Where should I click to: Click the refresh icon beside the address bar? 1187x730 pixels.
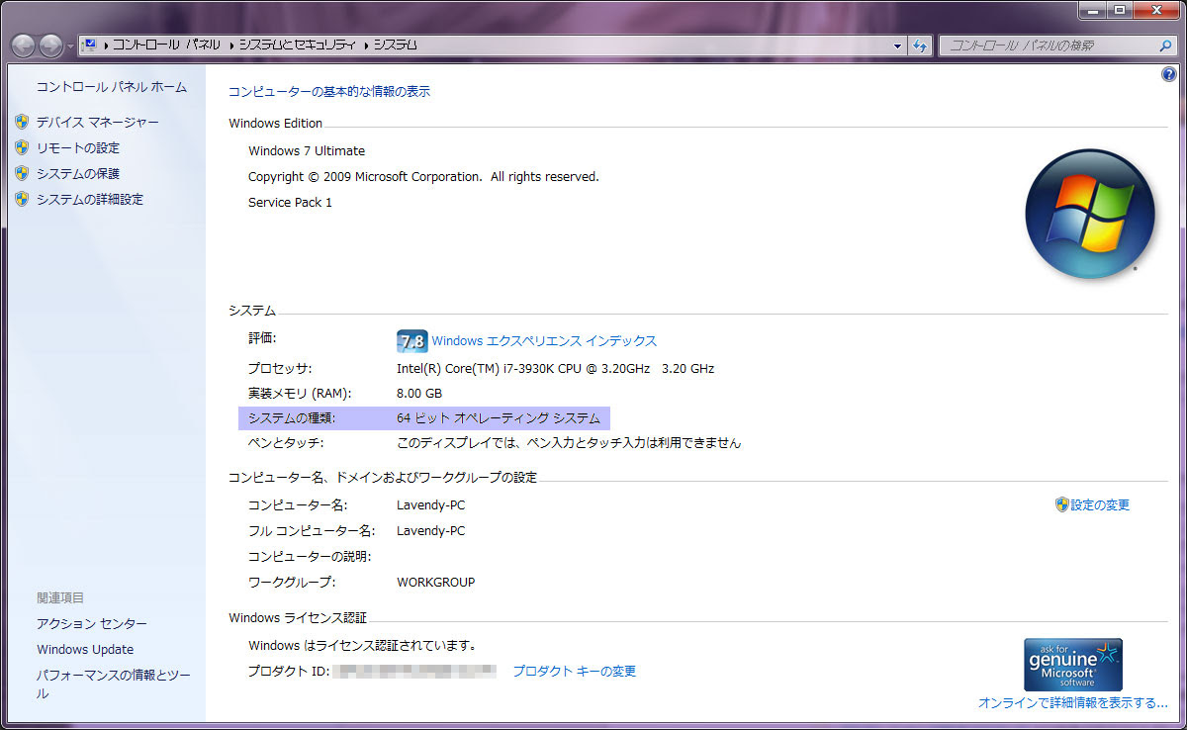[921, 45]
